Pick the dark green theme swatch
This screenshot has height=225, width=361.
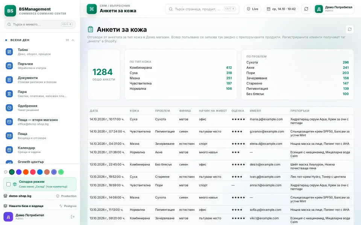(x=12, y=172)
